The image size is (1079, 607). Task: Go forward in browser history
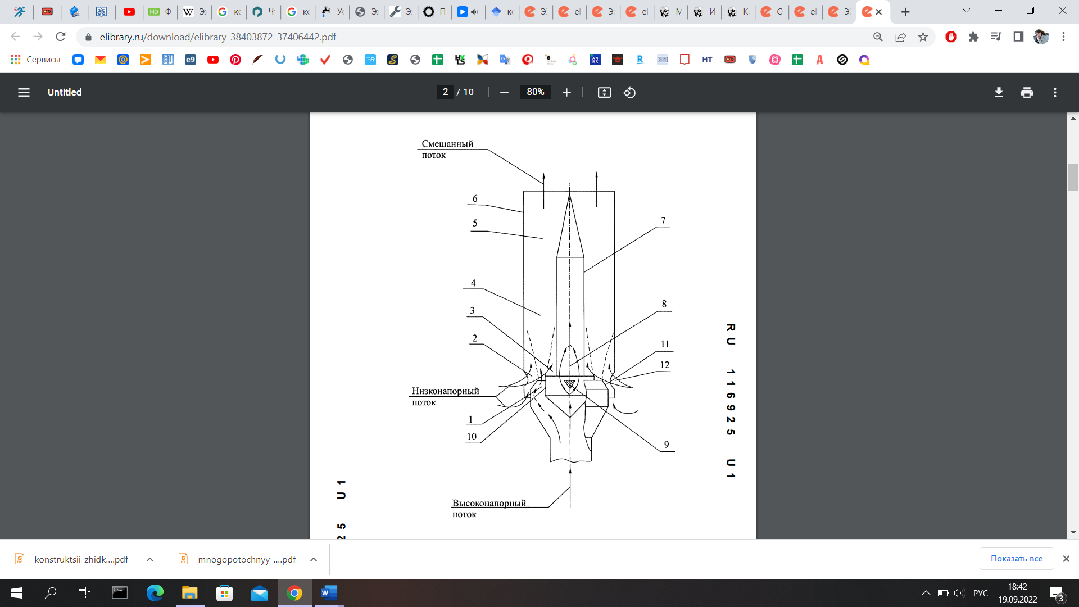tap(38, 37)
